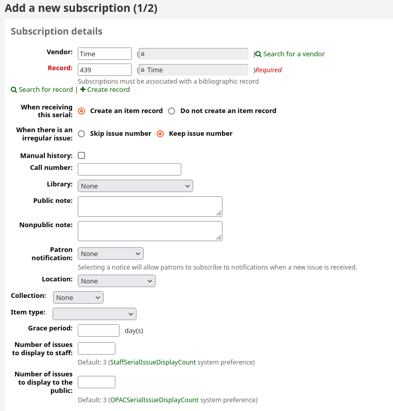This screenshot has height=411, width=393.
Task: Open OPACSerialIssueDisplayCount system preference link
Action: (154, 400)
